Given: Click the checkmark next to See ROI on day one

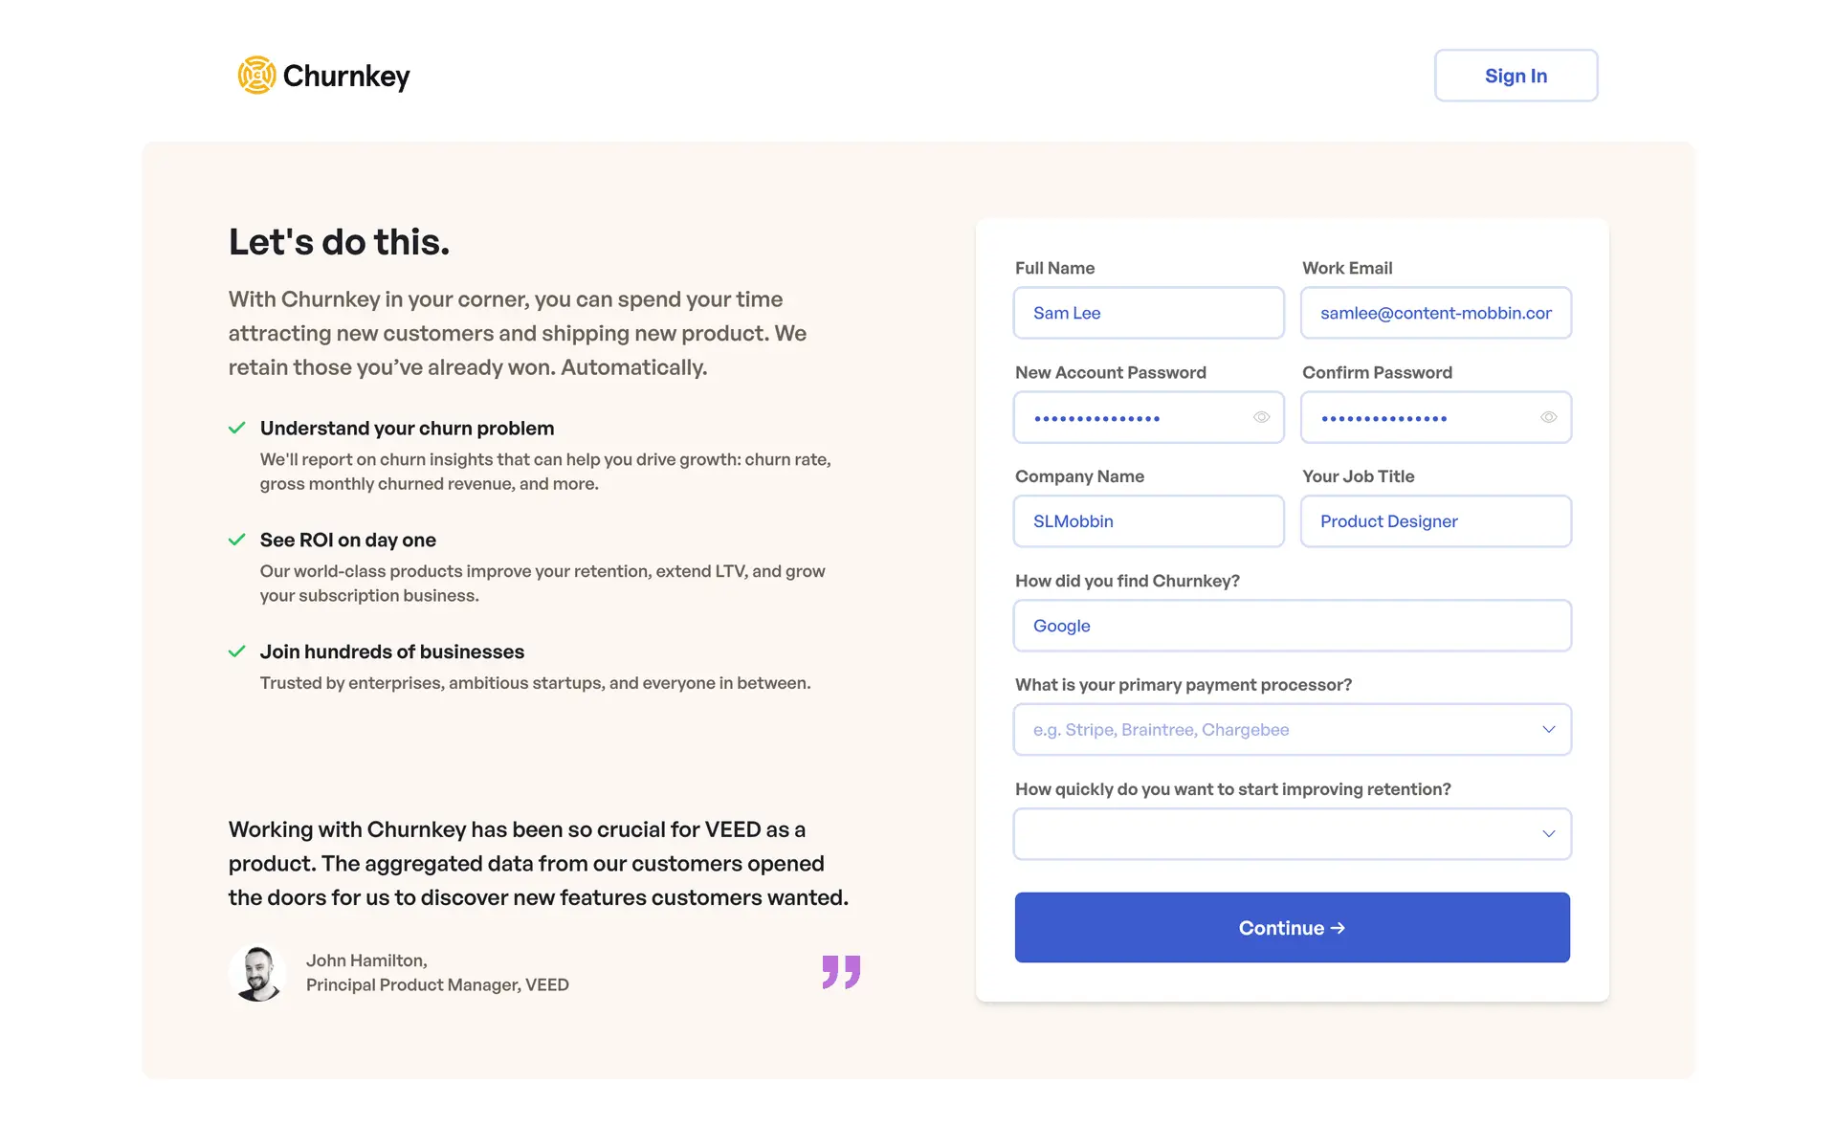Looking at the screenshot, I should tap(237, 540).
